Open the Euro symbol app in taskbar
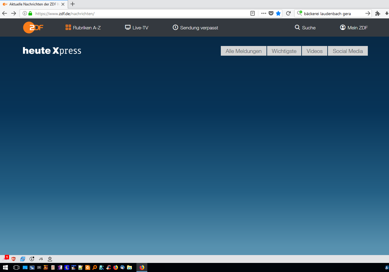Viewport: 389px width, 272px height. point(67,267)
